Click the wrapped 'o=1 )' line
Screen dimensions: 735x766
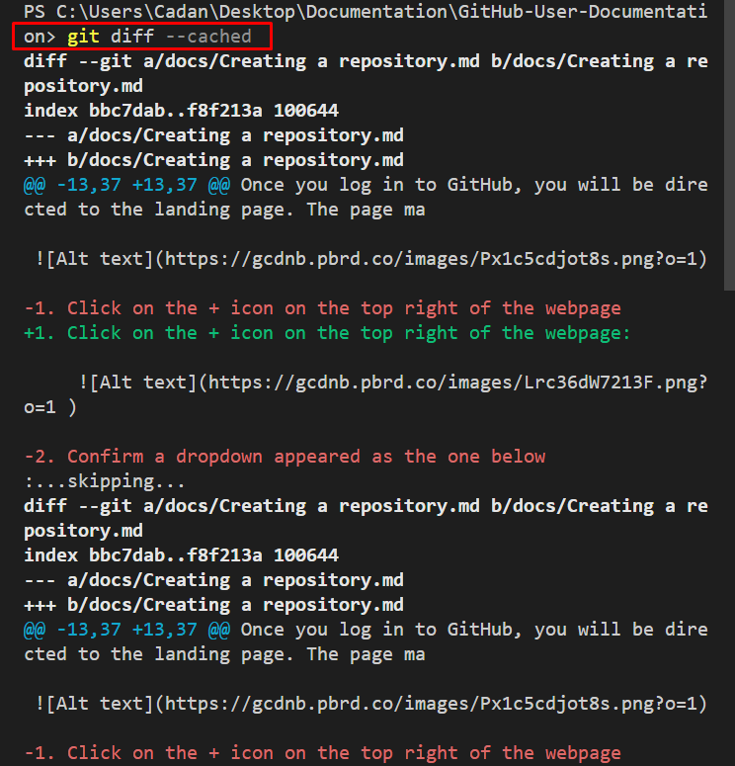pyautogui.click(x=50, y=407)
